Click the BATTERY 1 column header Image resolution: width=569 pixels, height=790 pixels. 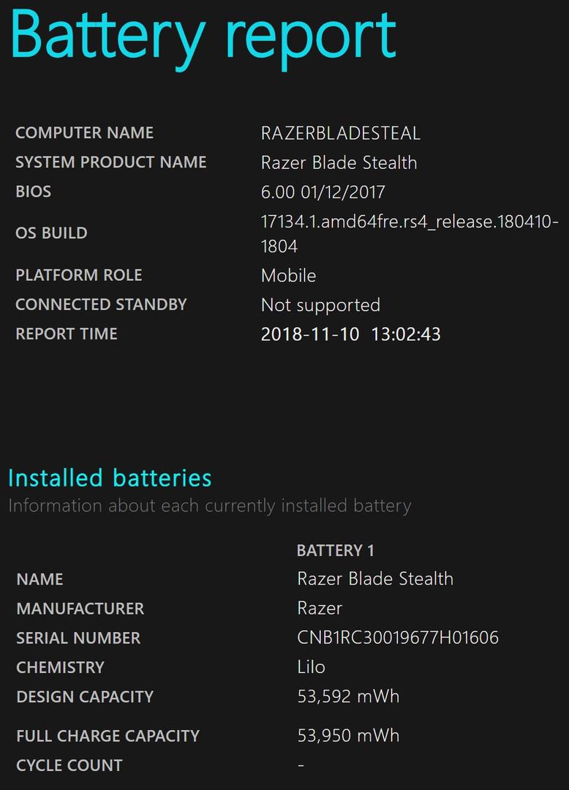pyautogui.click(x=336, y=550)
